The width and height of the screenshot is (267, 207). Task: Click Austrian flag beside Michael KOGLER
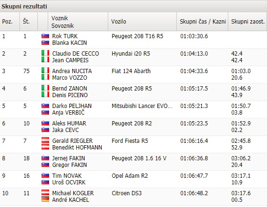tap(45, 193)
